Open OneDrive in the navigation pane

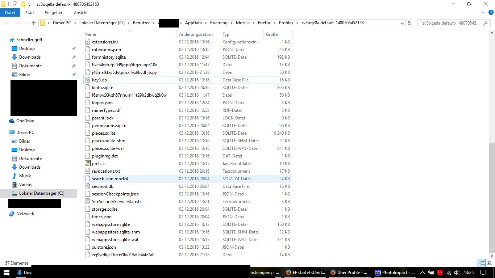coord(25,121)
